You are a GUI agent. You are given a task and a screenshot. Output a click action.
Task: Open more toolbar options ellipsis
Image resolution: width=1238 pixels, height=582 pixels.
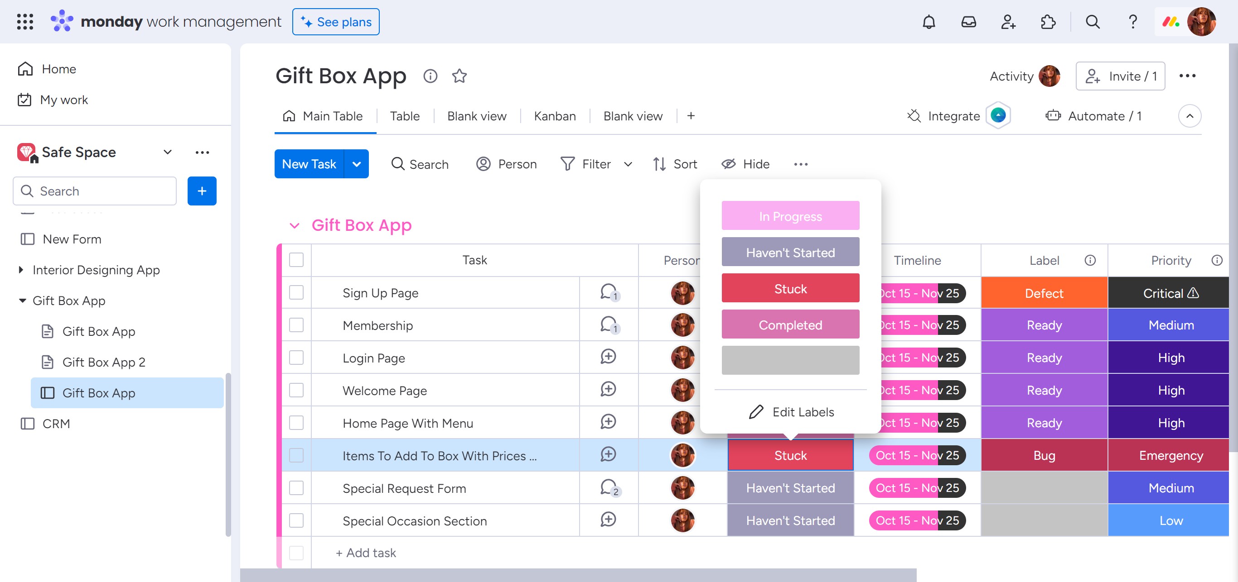click(801, 164)
